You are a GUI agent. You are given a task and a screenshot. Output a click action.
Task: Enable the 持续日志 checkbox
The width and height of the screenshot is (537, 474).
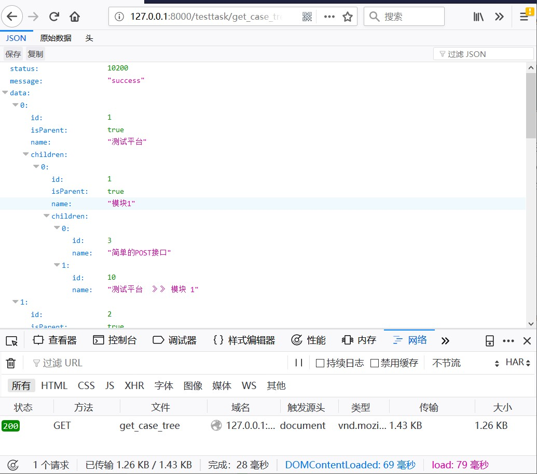320,363
